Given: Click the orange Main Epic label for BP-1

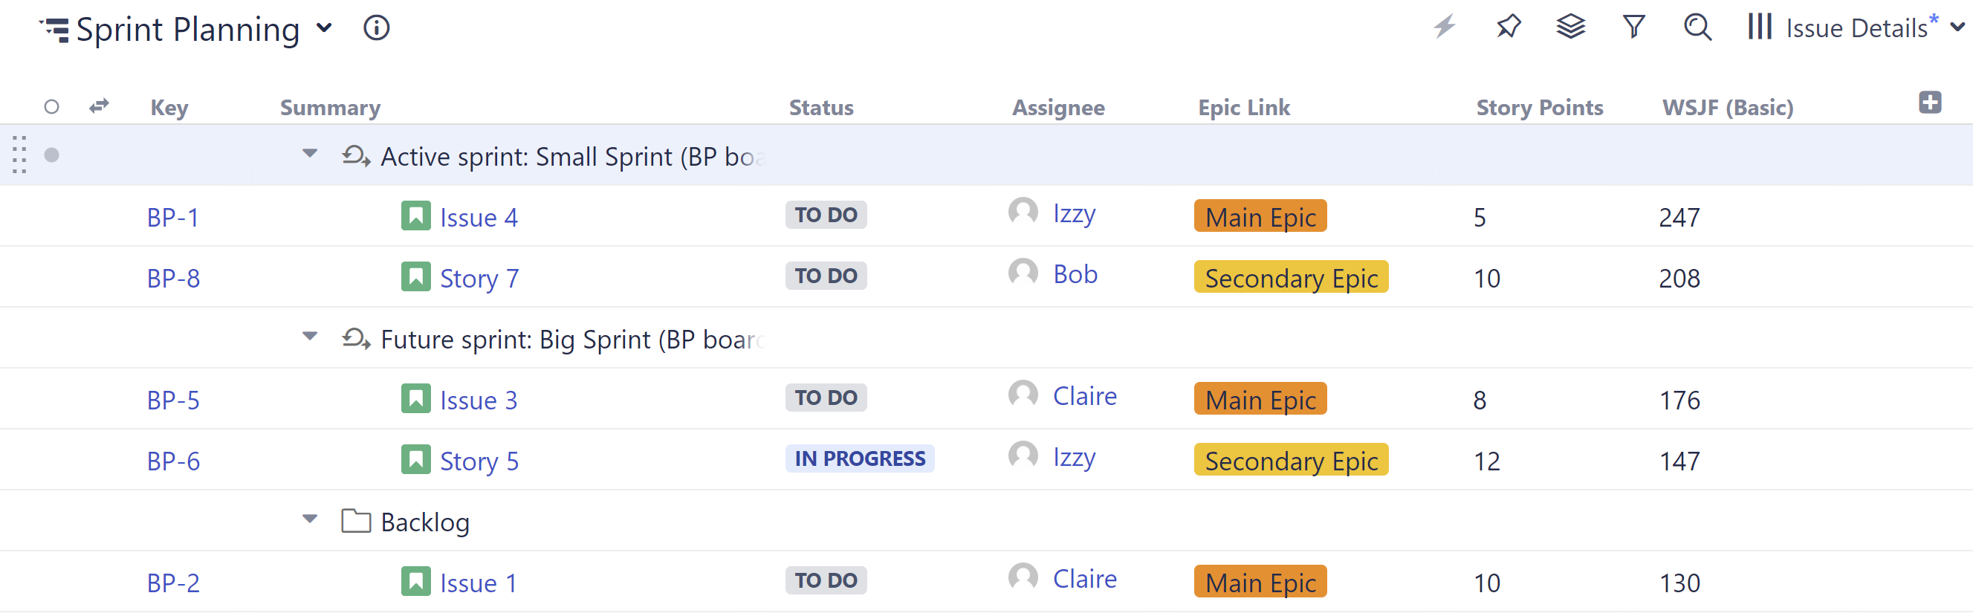Looking at the screenshot, I should 1260,217.
